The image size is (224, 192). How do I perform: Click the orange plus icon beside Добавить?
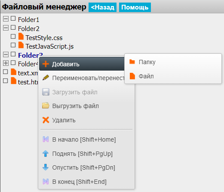coord(46,64)
